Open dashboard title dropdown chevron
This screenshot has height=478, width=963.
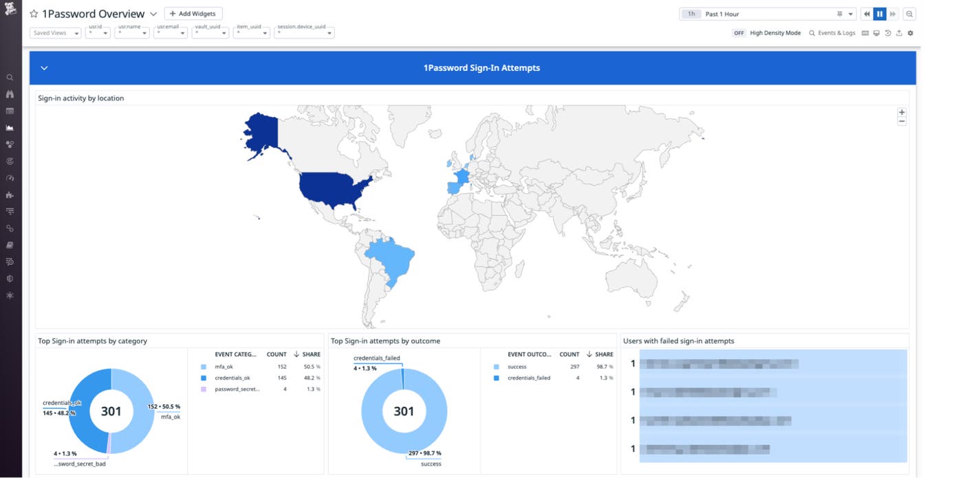tap(153, 14)
